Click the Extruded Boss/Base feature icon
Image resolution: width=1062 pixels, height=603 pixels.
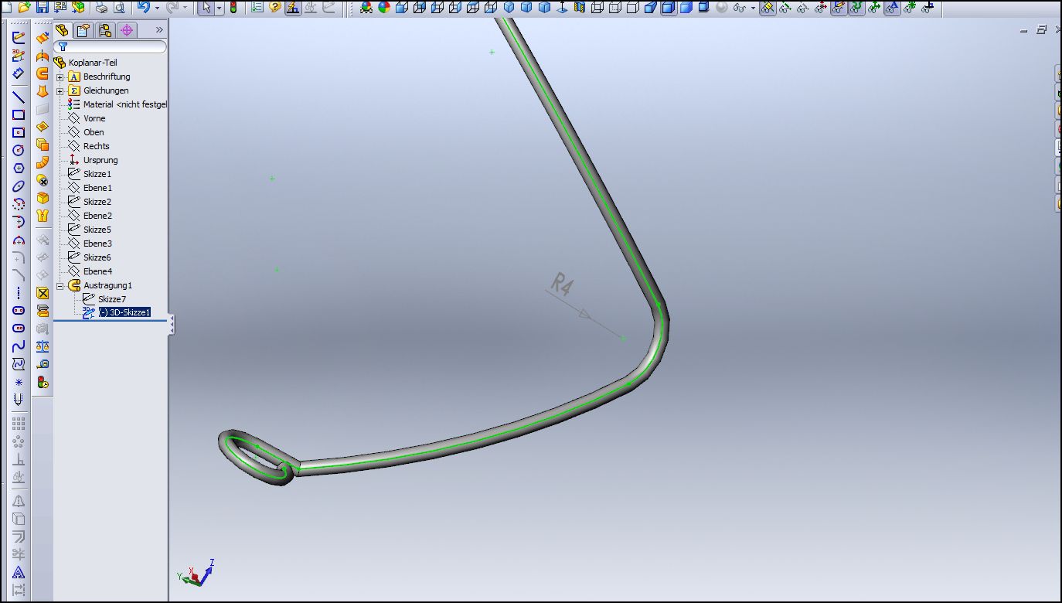coord(43,38)
